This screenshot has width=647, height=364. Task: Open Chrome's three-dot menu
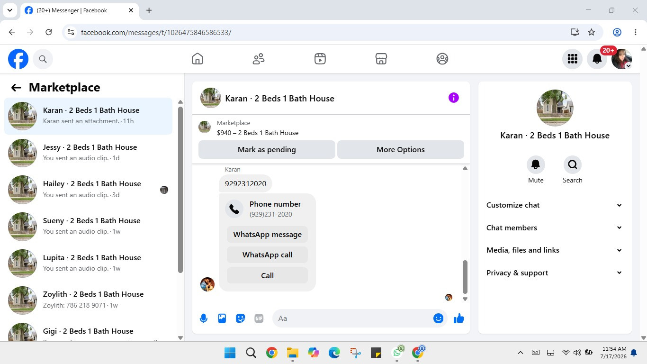point(636,32)
